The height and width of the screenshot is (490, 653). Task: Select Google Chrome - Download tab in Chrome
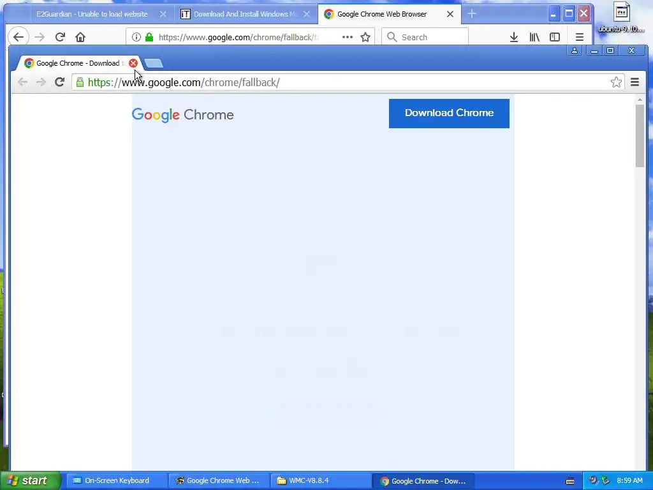77,63
